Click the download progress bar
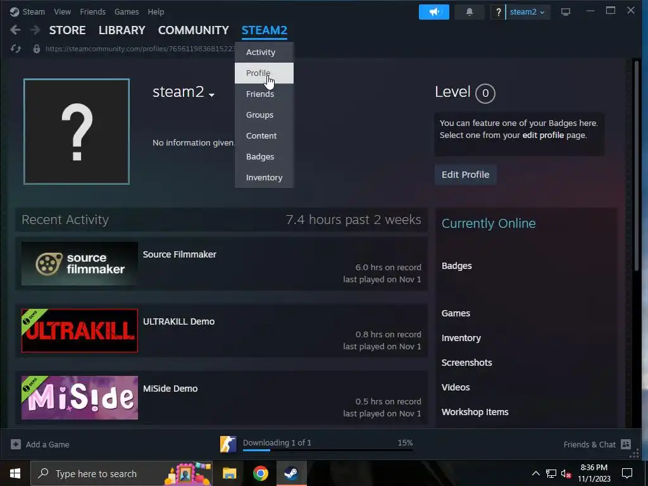The image size is (648, 486). point(328,450)
